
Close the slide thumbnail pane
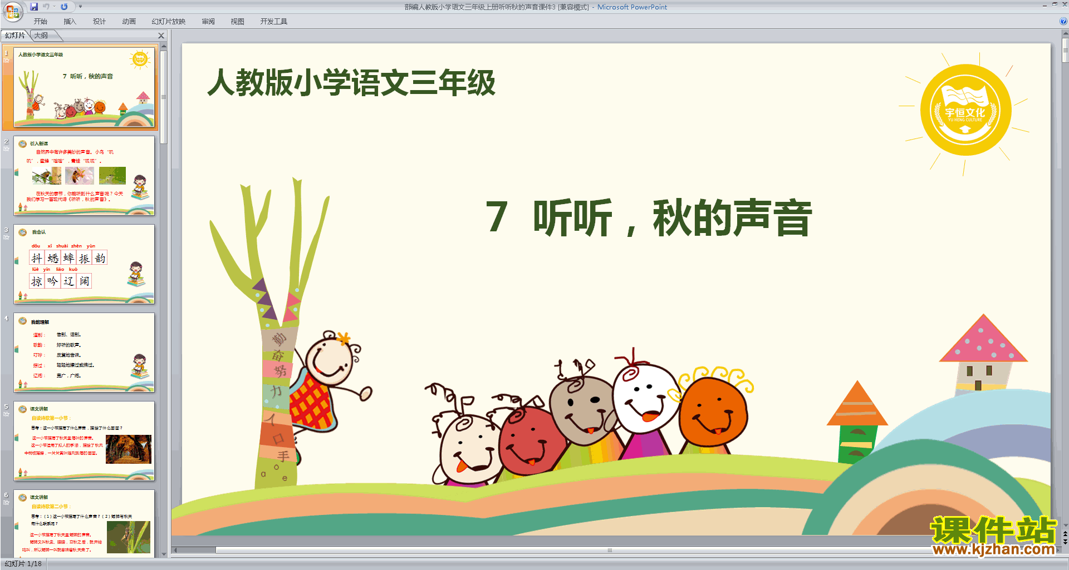161,36
